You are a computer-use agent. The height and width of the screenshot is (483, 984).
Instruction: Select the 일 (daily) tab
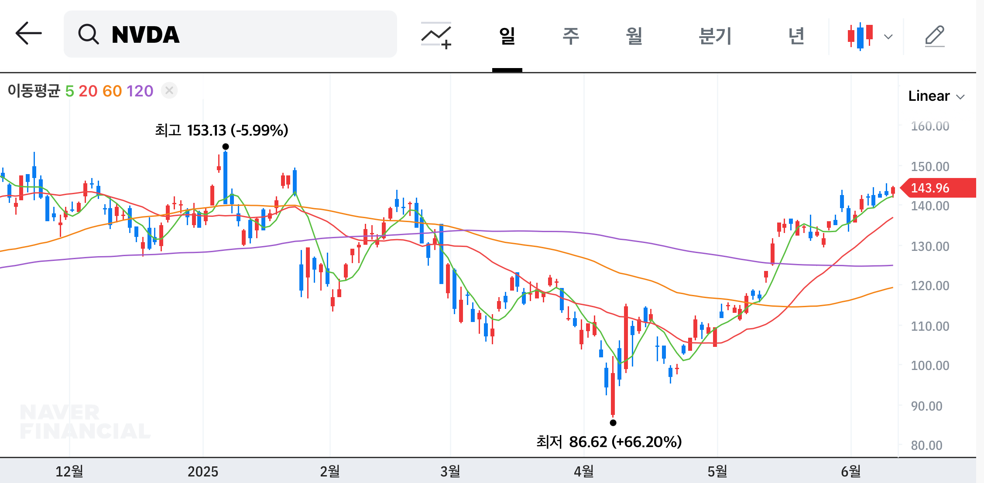507,35
